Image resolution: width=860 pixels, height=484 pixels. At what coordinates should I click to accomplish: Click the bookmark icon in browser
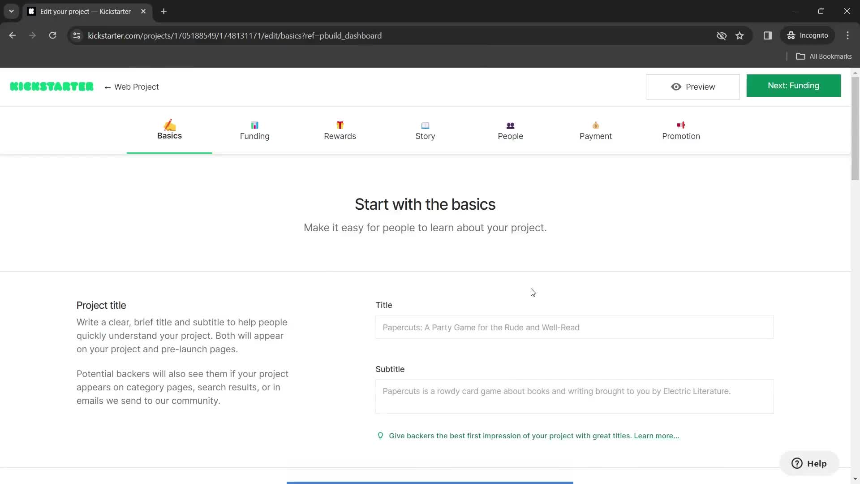pos(740,35)
